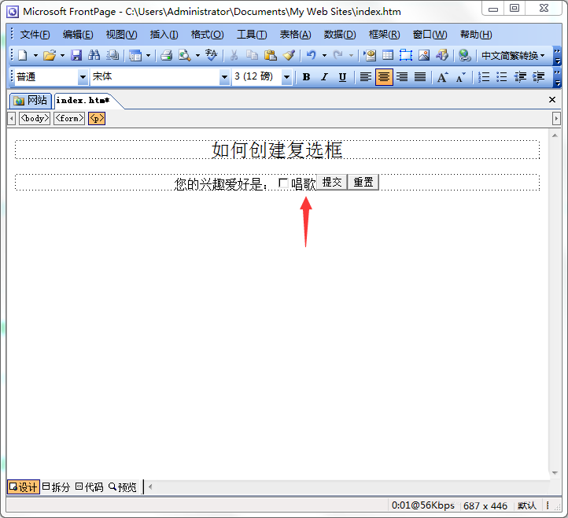Switch to the 代码 view tab
This screenshot has width=568, height=518.
pos(90,487)
